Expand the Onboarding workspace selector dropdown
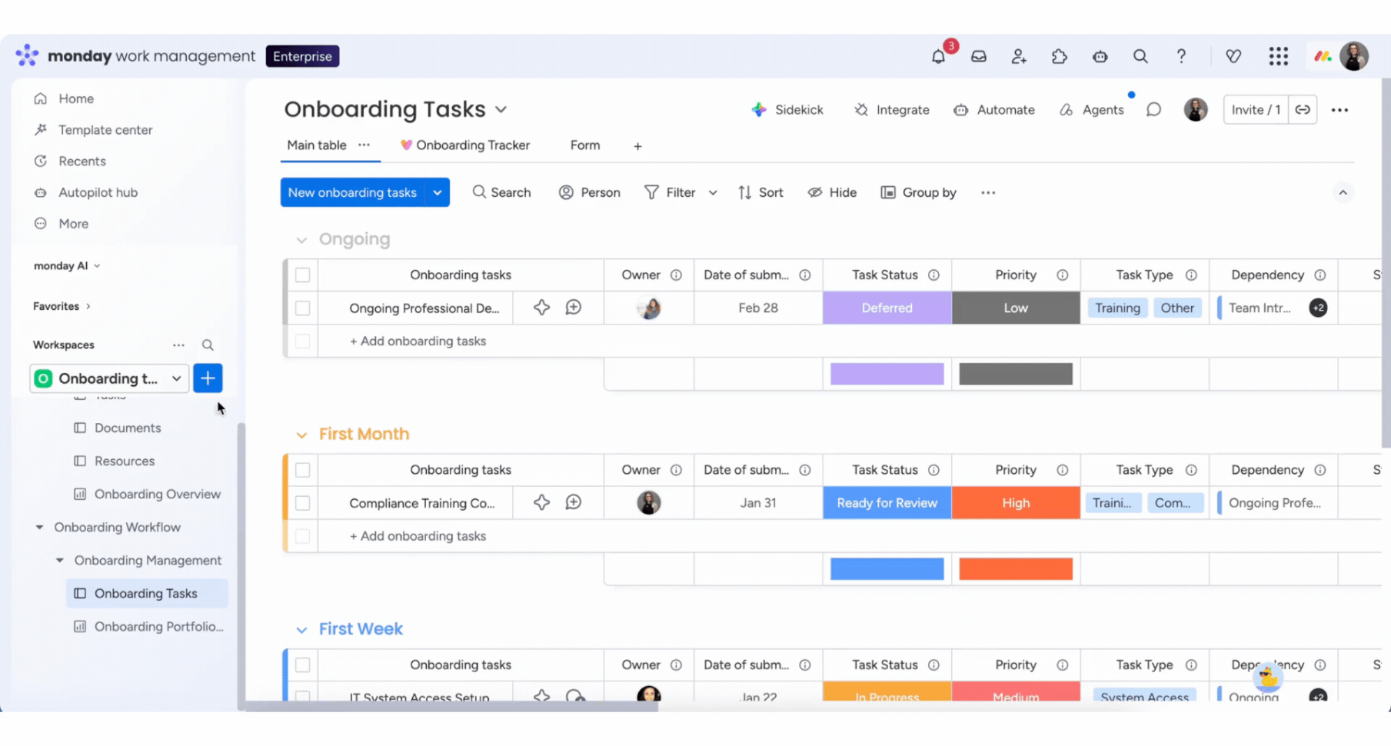The width and height of the screenshot is (1391, 746). pos(176,378)
